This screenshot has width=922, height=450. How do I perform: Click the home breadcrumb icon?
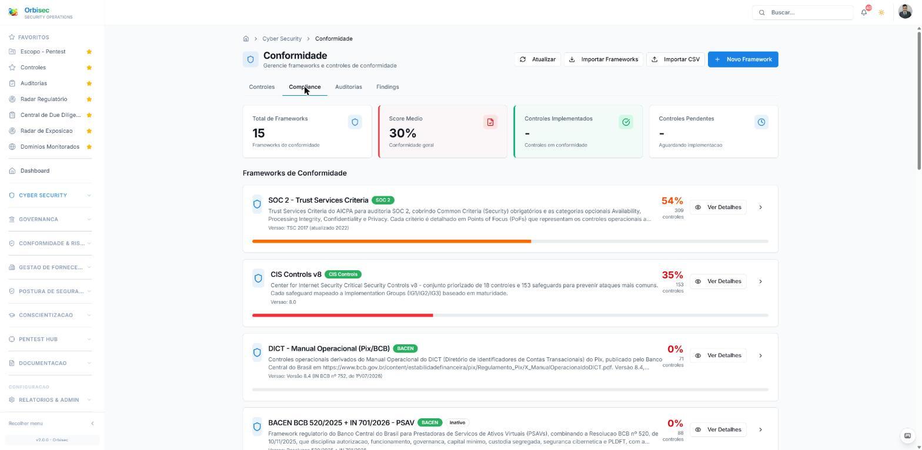click(246, 39)
